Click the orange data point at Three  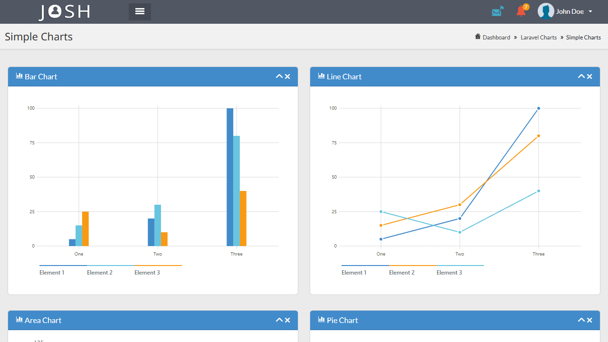coord(539,136)
